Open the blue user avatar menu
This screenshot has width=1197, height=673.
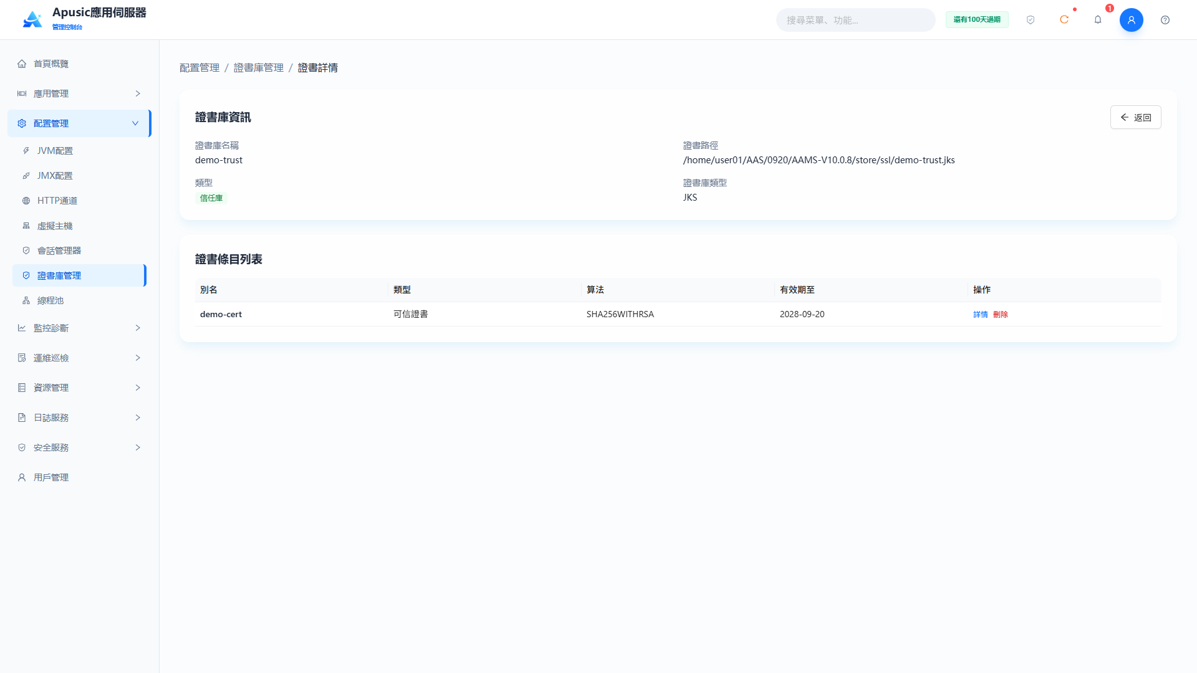[1132, 20]
